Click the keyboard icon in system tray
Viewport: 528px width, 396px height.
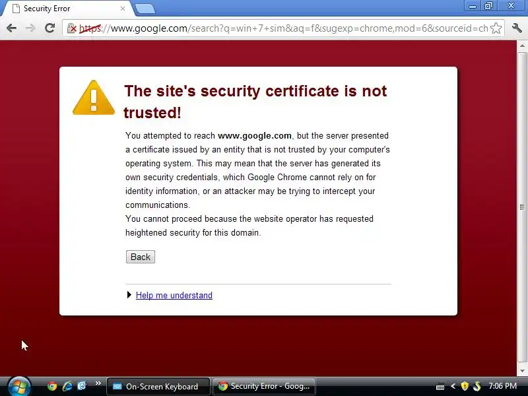tap(440, 386)
